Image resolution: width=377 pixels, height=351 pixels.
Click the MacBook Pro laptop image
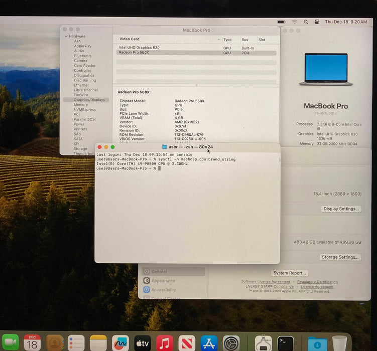(326, 69)
